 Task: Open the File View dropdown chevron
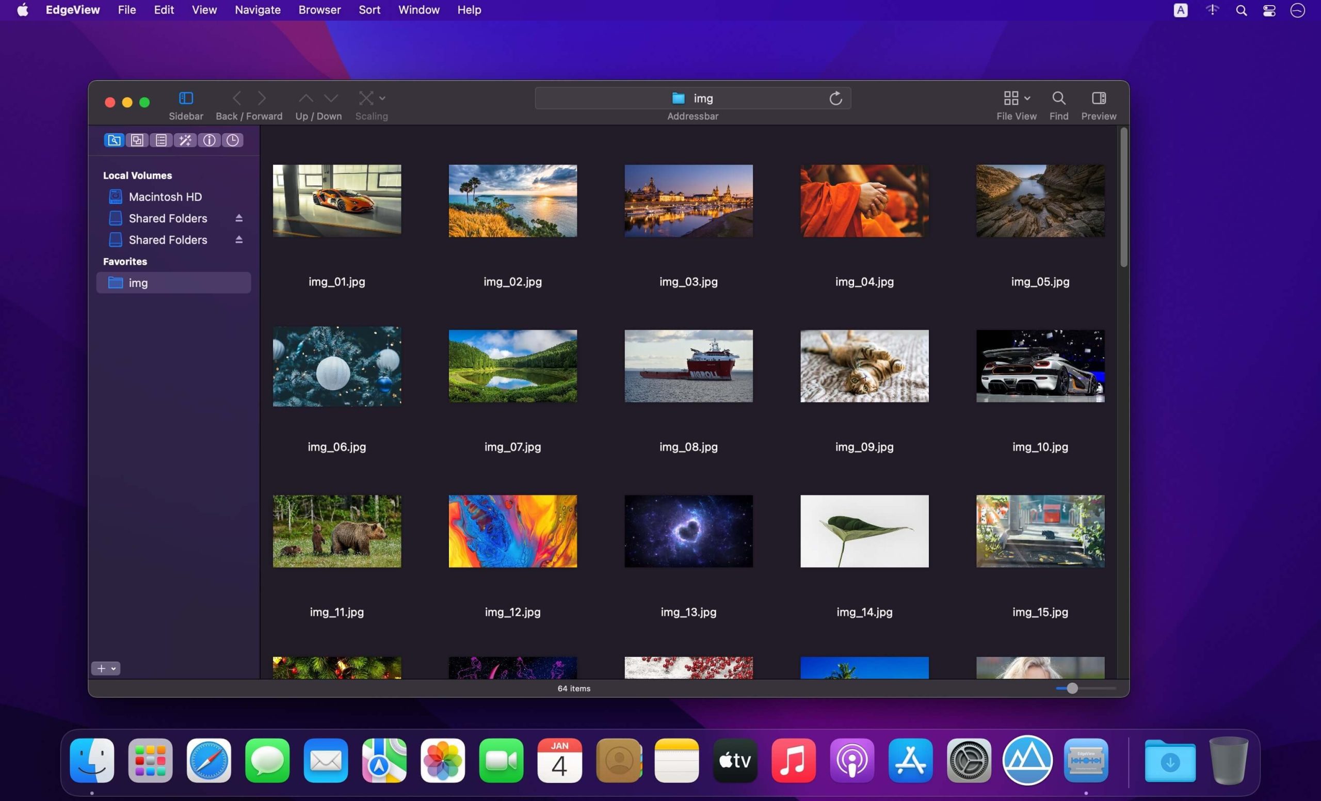click(x=1027, y=98)
